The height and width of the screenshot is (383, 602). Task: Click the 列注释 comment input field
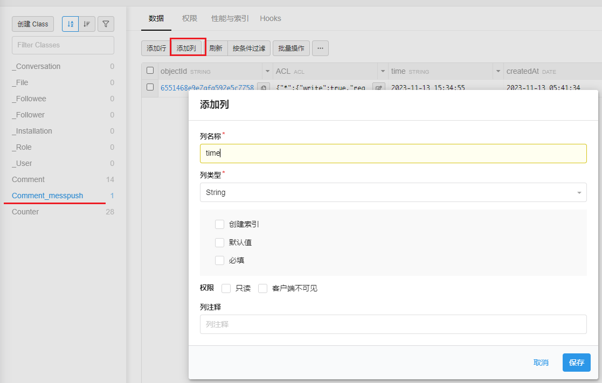(x=393, y=324)
